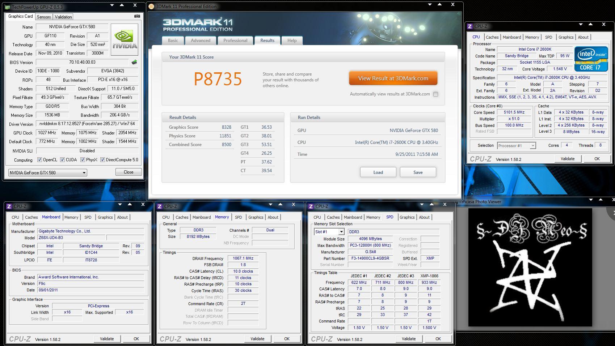Click Validate in SPD CPU-Z window
The height and width of the screenshot is (346, 615).
point(409,339)
